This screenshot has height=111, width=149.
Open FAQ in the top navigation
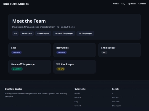point(123,4)
